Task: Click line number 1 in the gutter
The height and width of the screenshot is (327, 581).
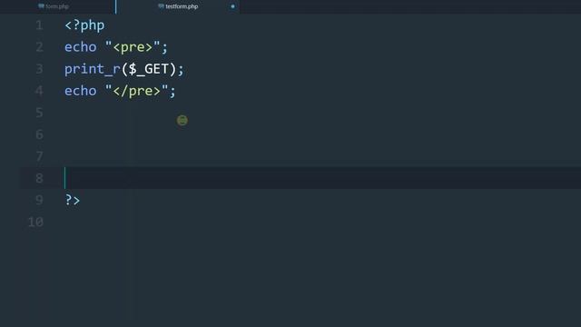Action: point(39,25)
